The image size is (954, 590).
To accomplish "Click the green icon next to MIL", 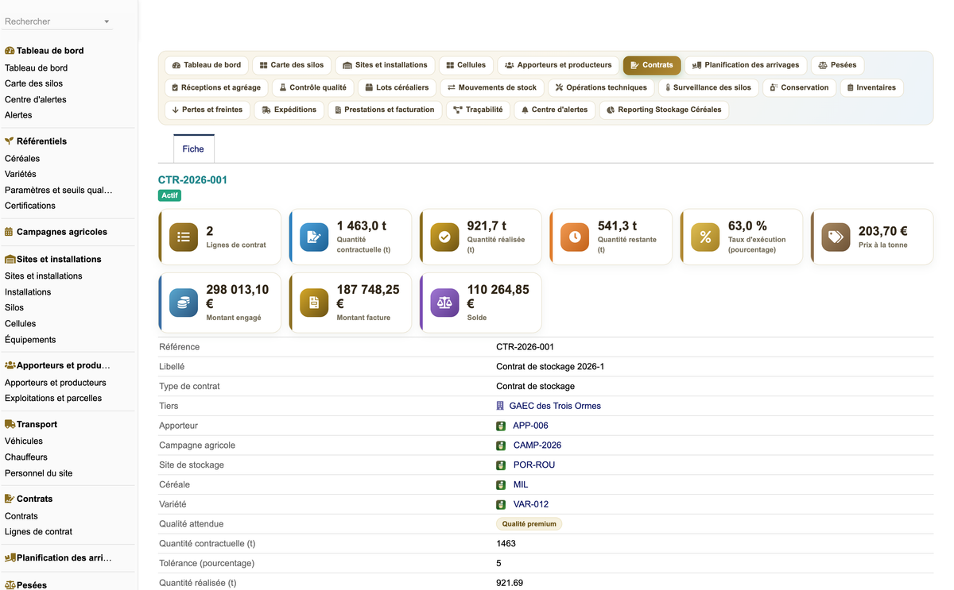I will coord(501,484).
